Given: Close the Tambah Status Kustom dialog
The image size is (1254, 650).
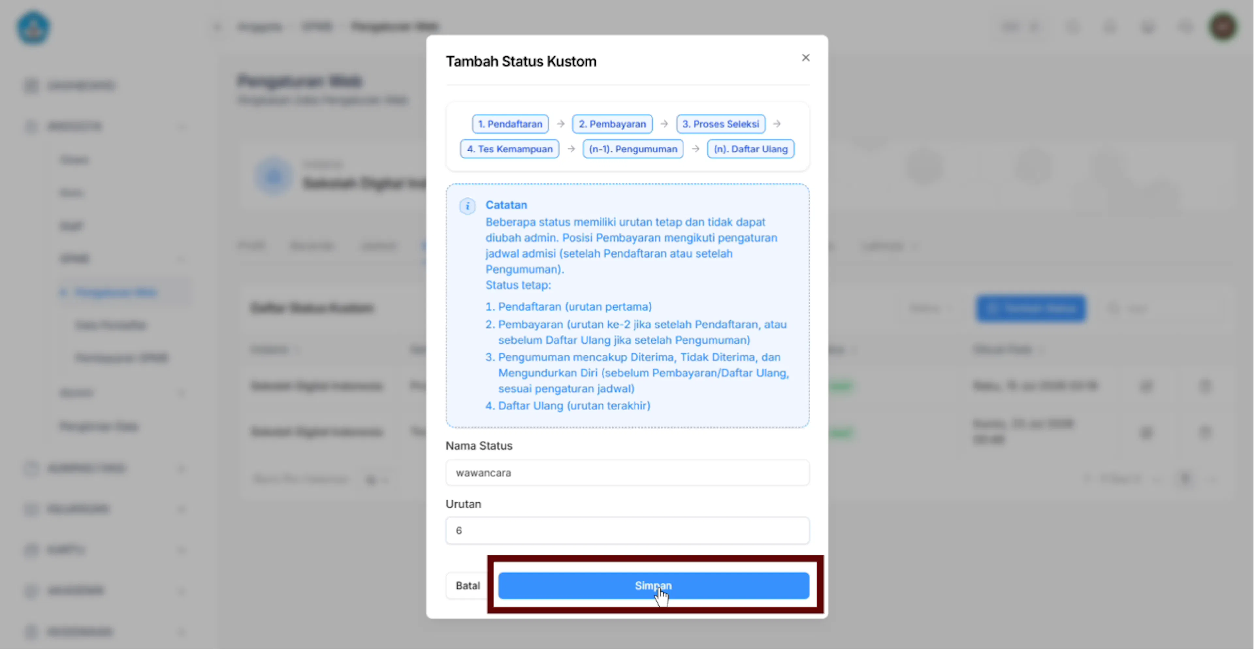Looking at the screenshot, I should click(x=806, y=58).
